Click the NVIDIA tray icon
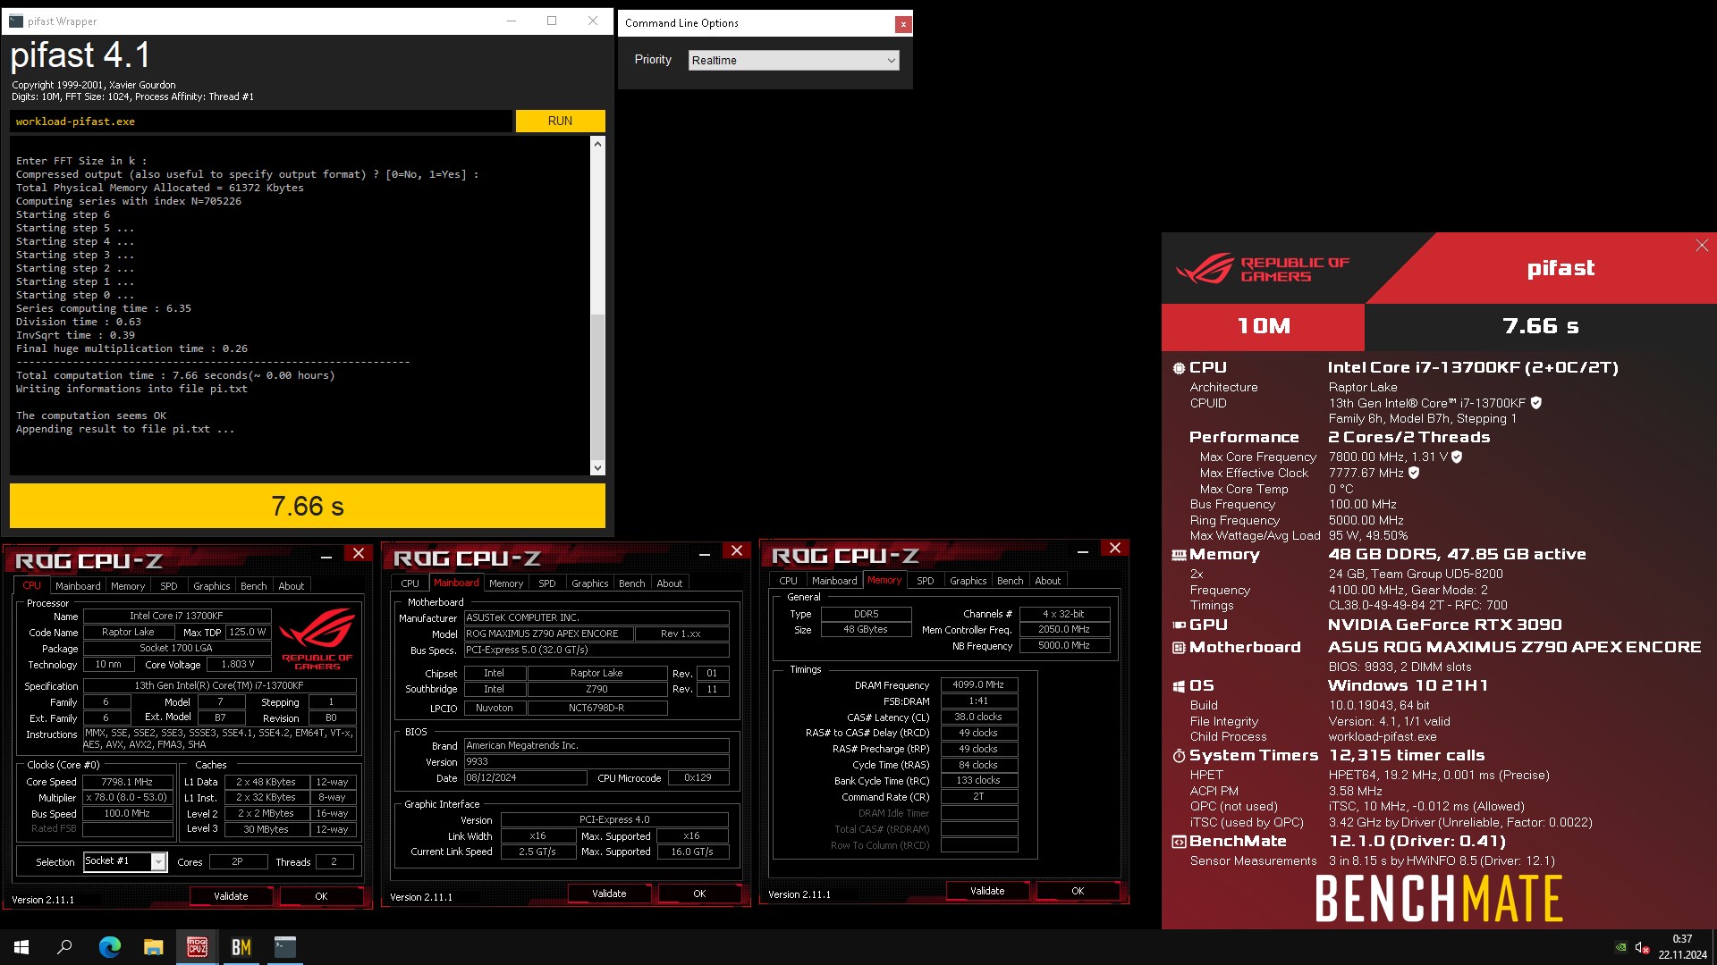The height and width of the screenshot is (965, 1717). pos(1620,947)
